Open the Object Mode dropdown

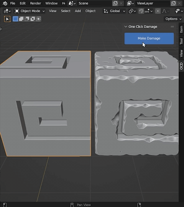(30, 11)
